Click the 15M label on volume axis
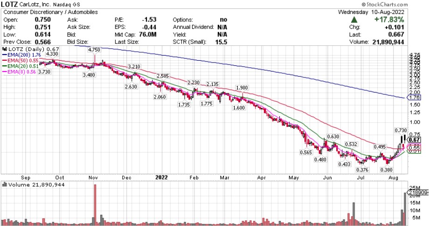 pos(414,203)
